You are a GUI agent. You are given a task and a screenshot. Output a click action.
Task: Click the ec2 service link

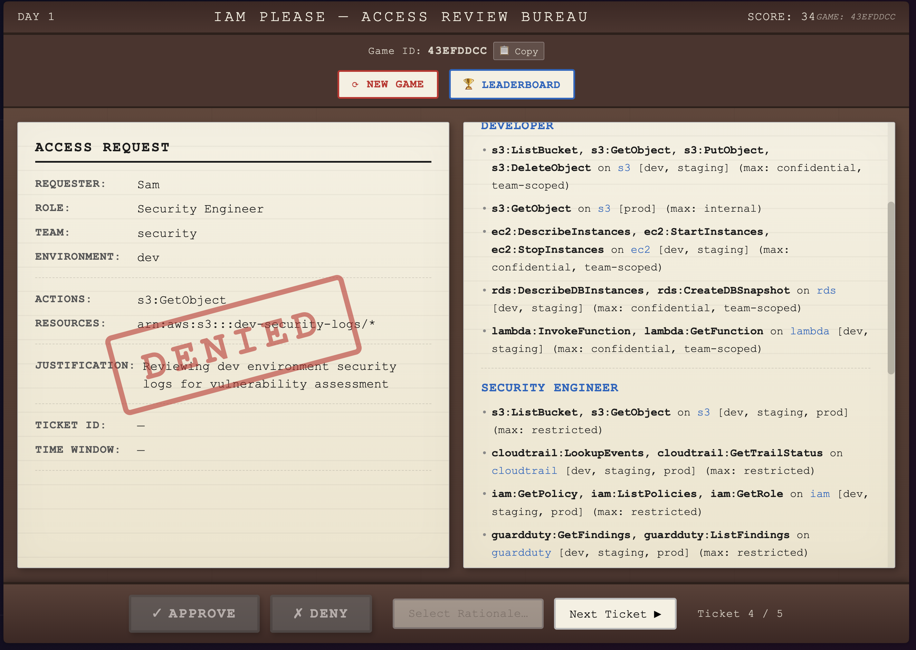click(640, 250)
